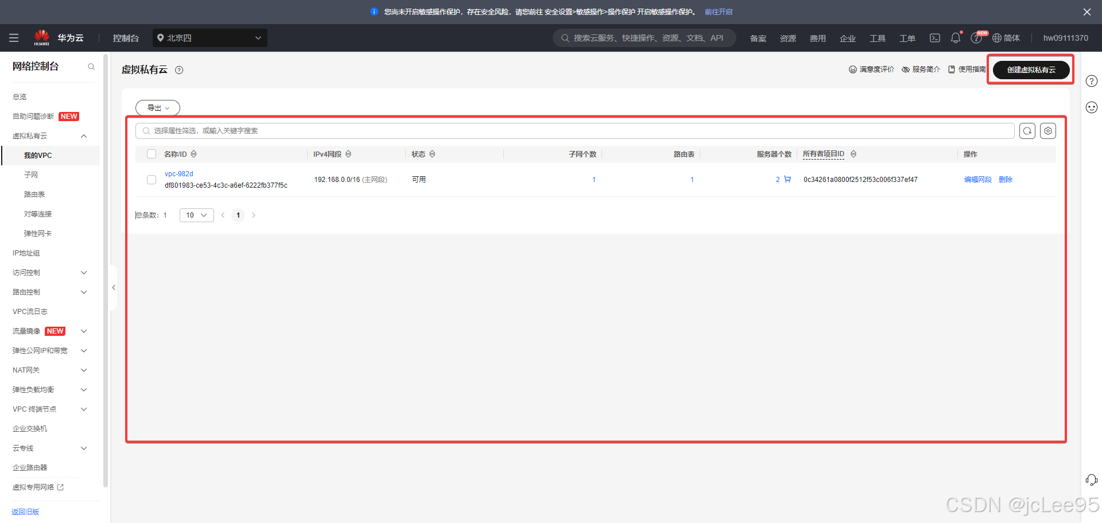This screenshot has width=1102, height=523.
Task: Sort by 所有者项目ID column
Action: coord(853,154)
